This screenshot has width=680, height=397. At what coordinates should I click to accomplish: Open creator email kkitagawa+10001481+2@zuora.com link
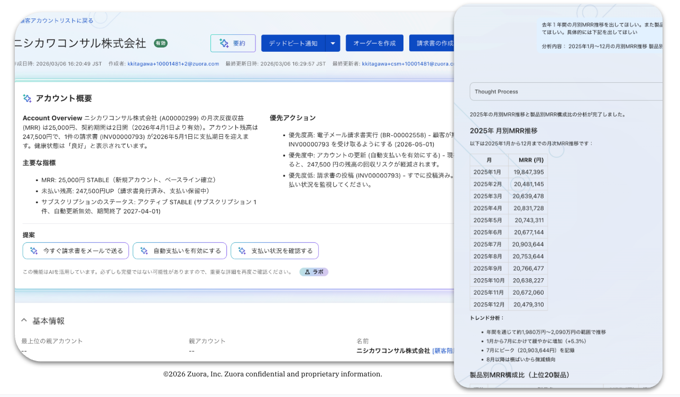[173, 64]
